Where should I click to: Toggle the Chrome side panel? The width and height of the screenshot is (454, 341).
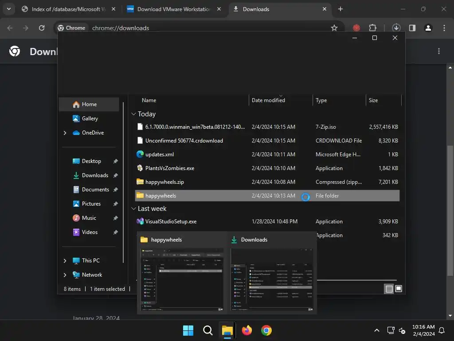[412, 28]
